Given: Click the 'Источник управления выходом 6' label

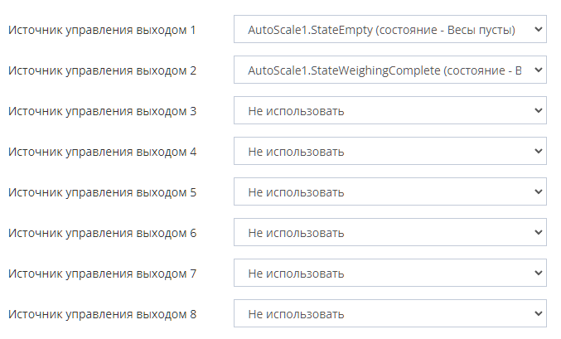Looking at the screenshot, I should pyautogui.click(x=102, y=233).
